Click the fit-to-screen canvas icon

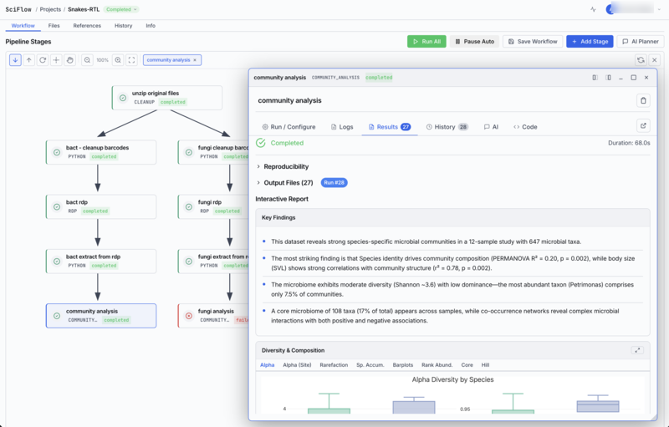(x=132, y=60)
